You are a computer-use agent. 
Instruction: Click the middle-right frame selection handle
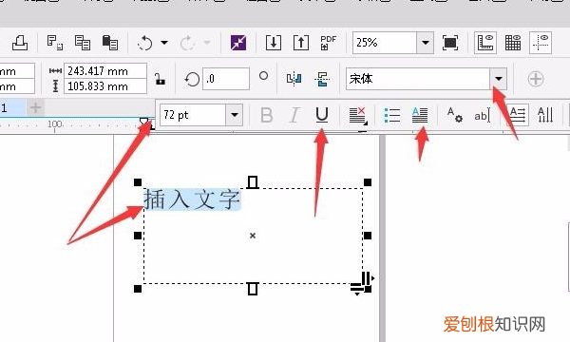(x=368, y=236)
